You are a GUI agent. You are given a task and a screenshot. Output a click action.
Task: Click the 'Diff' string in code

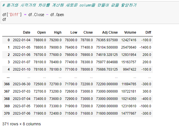pos(15,15)
